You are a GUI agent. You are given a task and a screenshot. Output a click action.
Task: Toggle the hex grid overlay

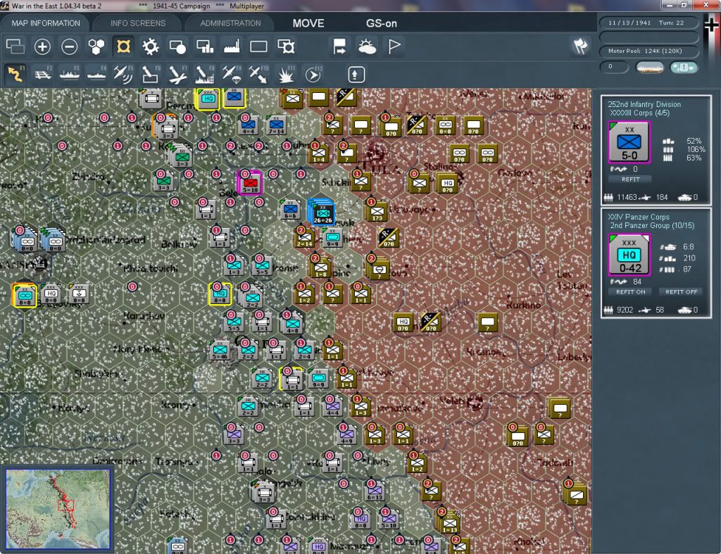coord(96,46)
